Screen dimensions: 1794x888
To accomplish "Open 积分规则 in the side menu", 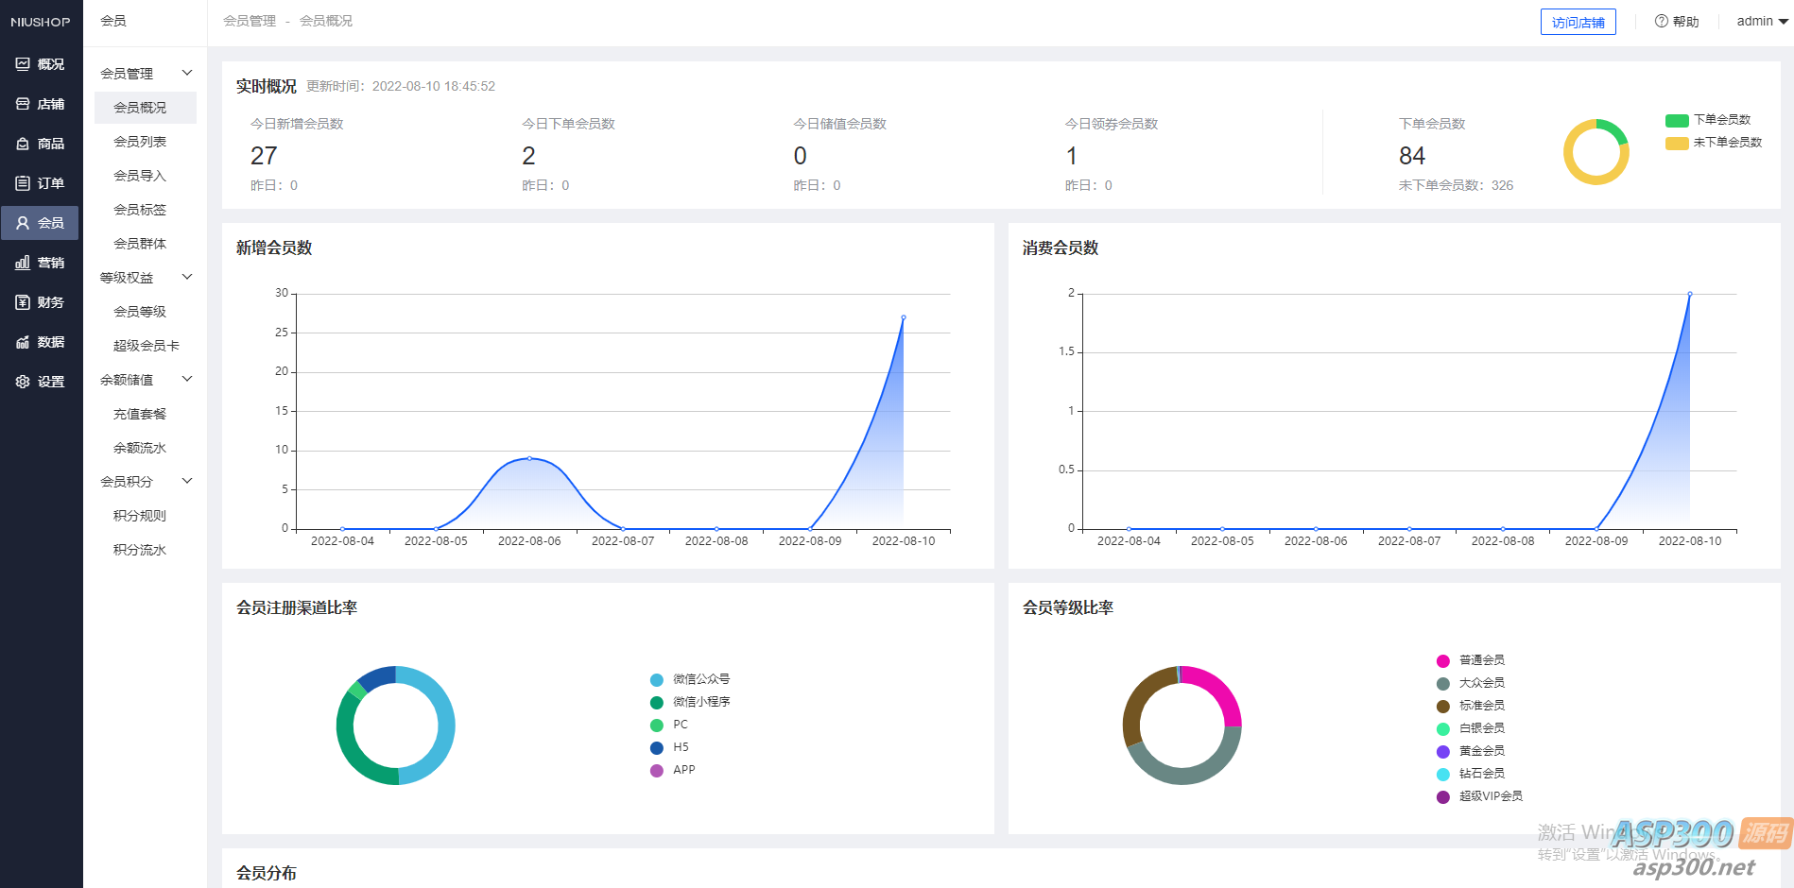I will [140, 516].
